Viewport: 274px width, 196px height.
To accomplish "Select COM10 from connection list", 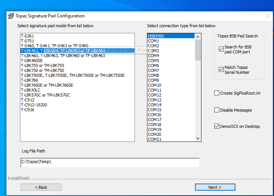I will point(155,85).
